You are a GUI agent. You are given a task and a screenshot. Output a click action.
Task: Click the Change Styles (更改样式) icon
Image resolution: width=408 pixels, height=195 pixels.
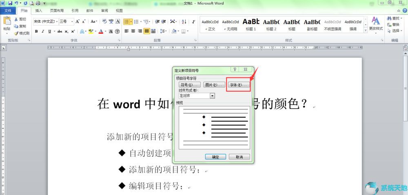[x=375, y=21]
